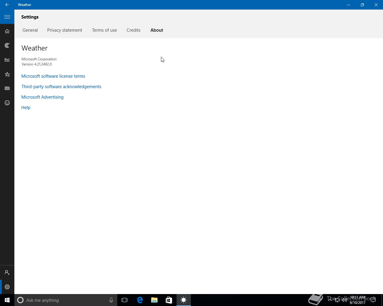Open Historical Weather chart icon
The width and height of the screenshot is (383, 306).
tap(7, 60)
